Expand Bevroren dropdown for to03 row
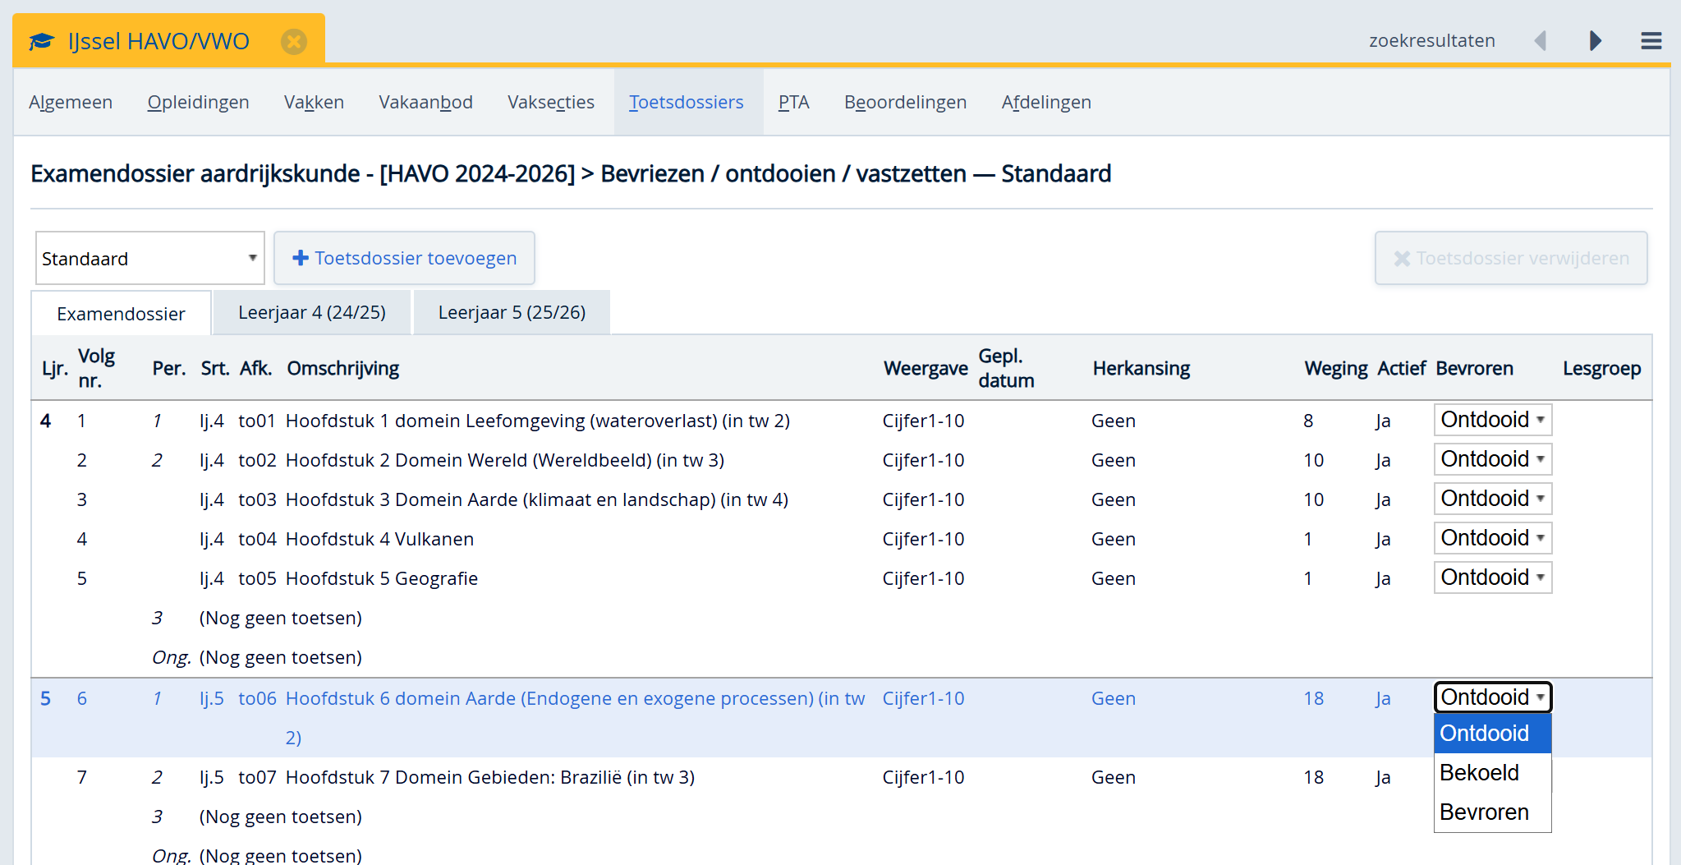Screen dimensions: 1681x865 pyautogui.click(x=1492, y=499)
